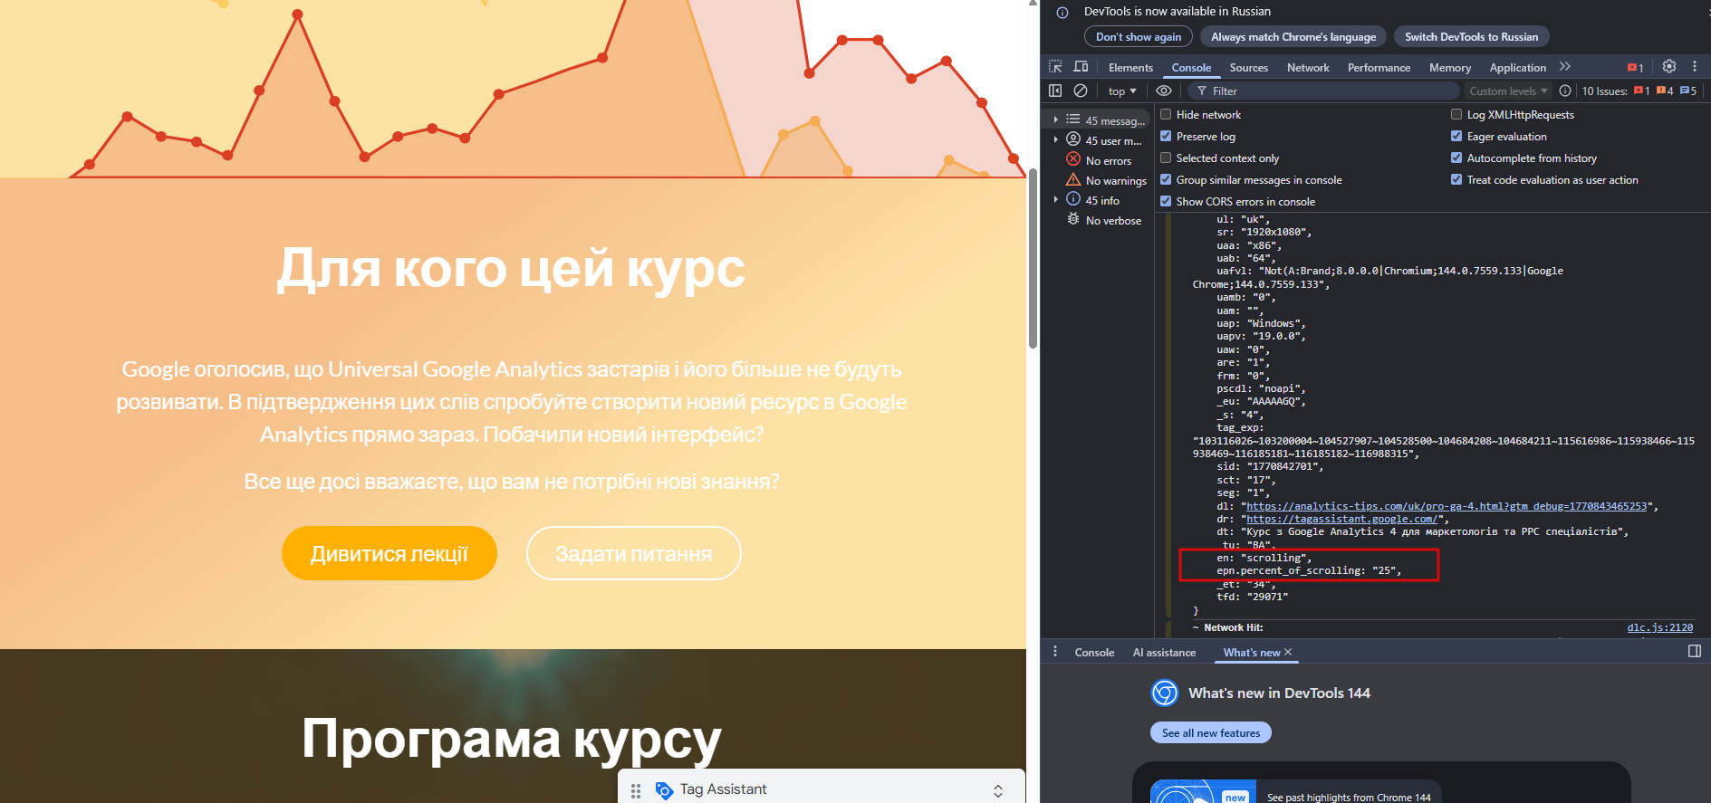Toggle the drawer dock icon at right

tap(1695, 651)
